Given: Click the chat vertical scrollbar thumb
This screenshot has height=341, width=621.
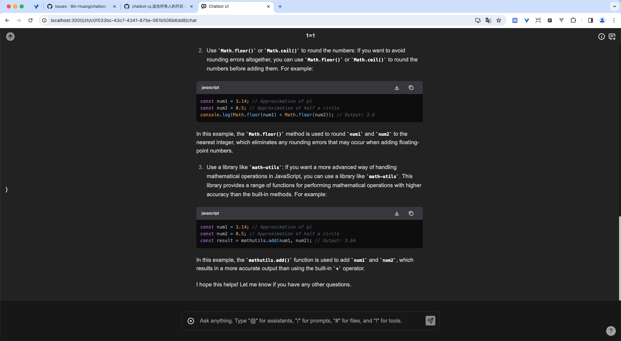Looking at the screenshot, I should tap(620, 258).
